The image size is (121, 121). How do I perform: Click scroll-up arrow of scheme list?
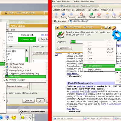coord(27,50)
